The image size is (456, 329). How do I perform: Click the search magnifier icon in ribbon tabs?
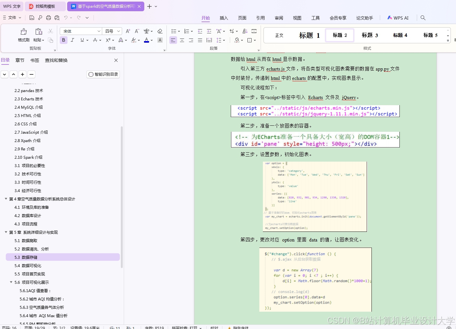point(423,18)
